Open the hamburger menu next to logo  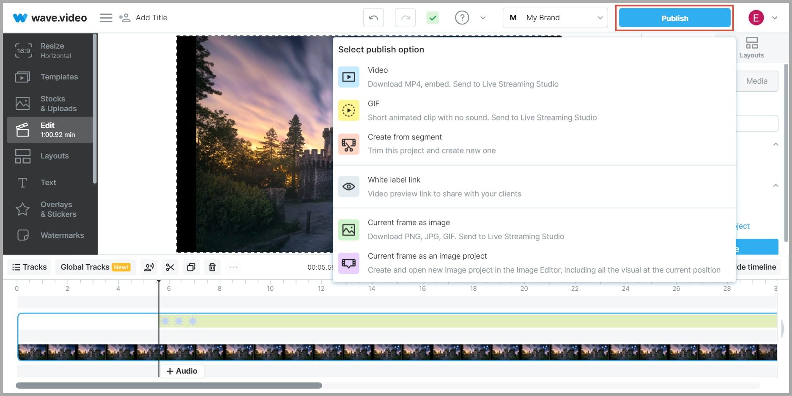106,18
